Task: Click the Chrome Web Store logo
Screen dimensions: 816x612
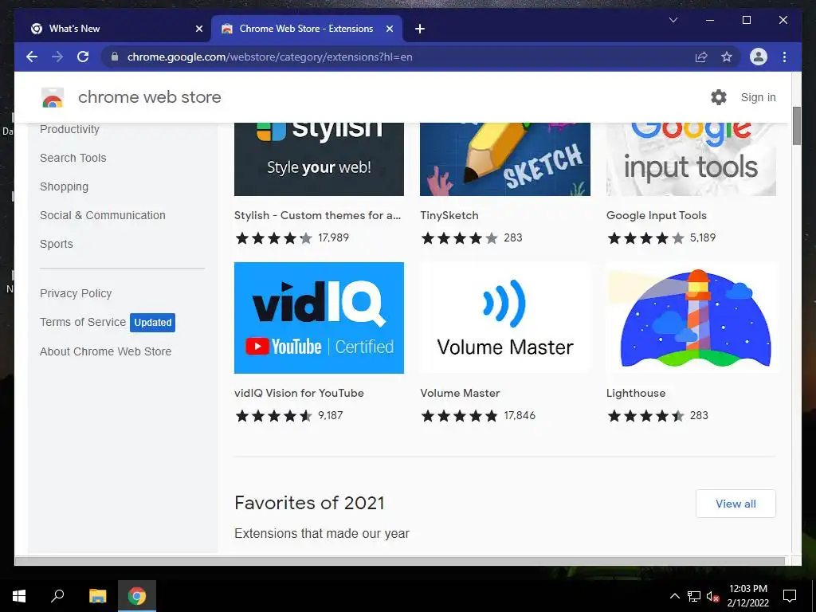Action: [x=53, y=97]
